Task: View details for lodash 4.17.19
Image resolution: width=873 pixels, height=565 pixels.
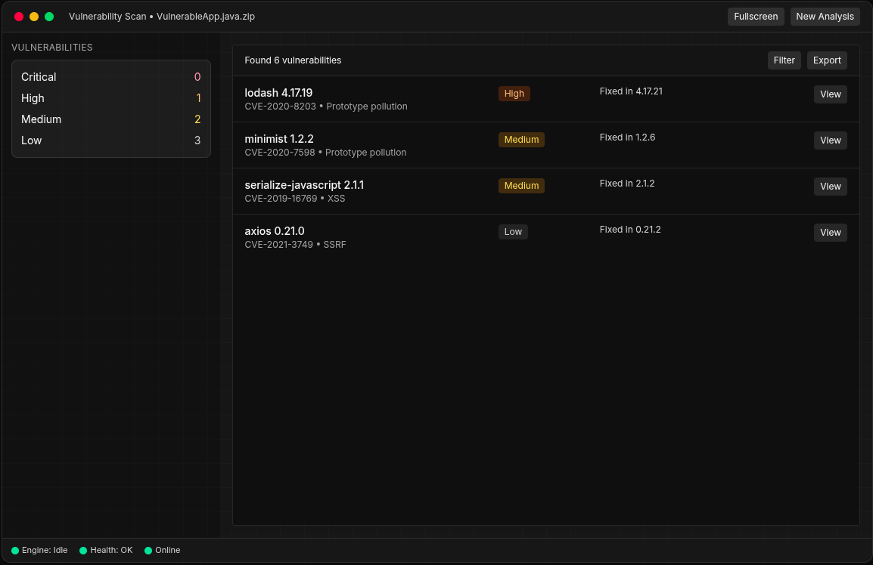Action: (830, 94)
